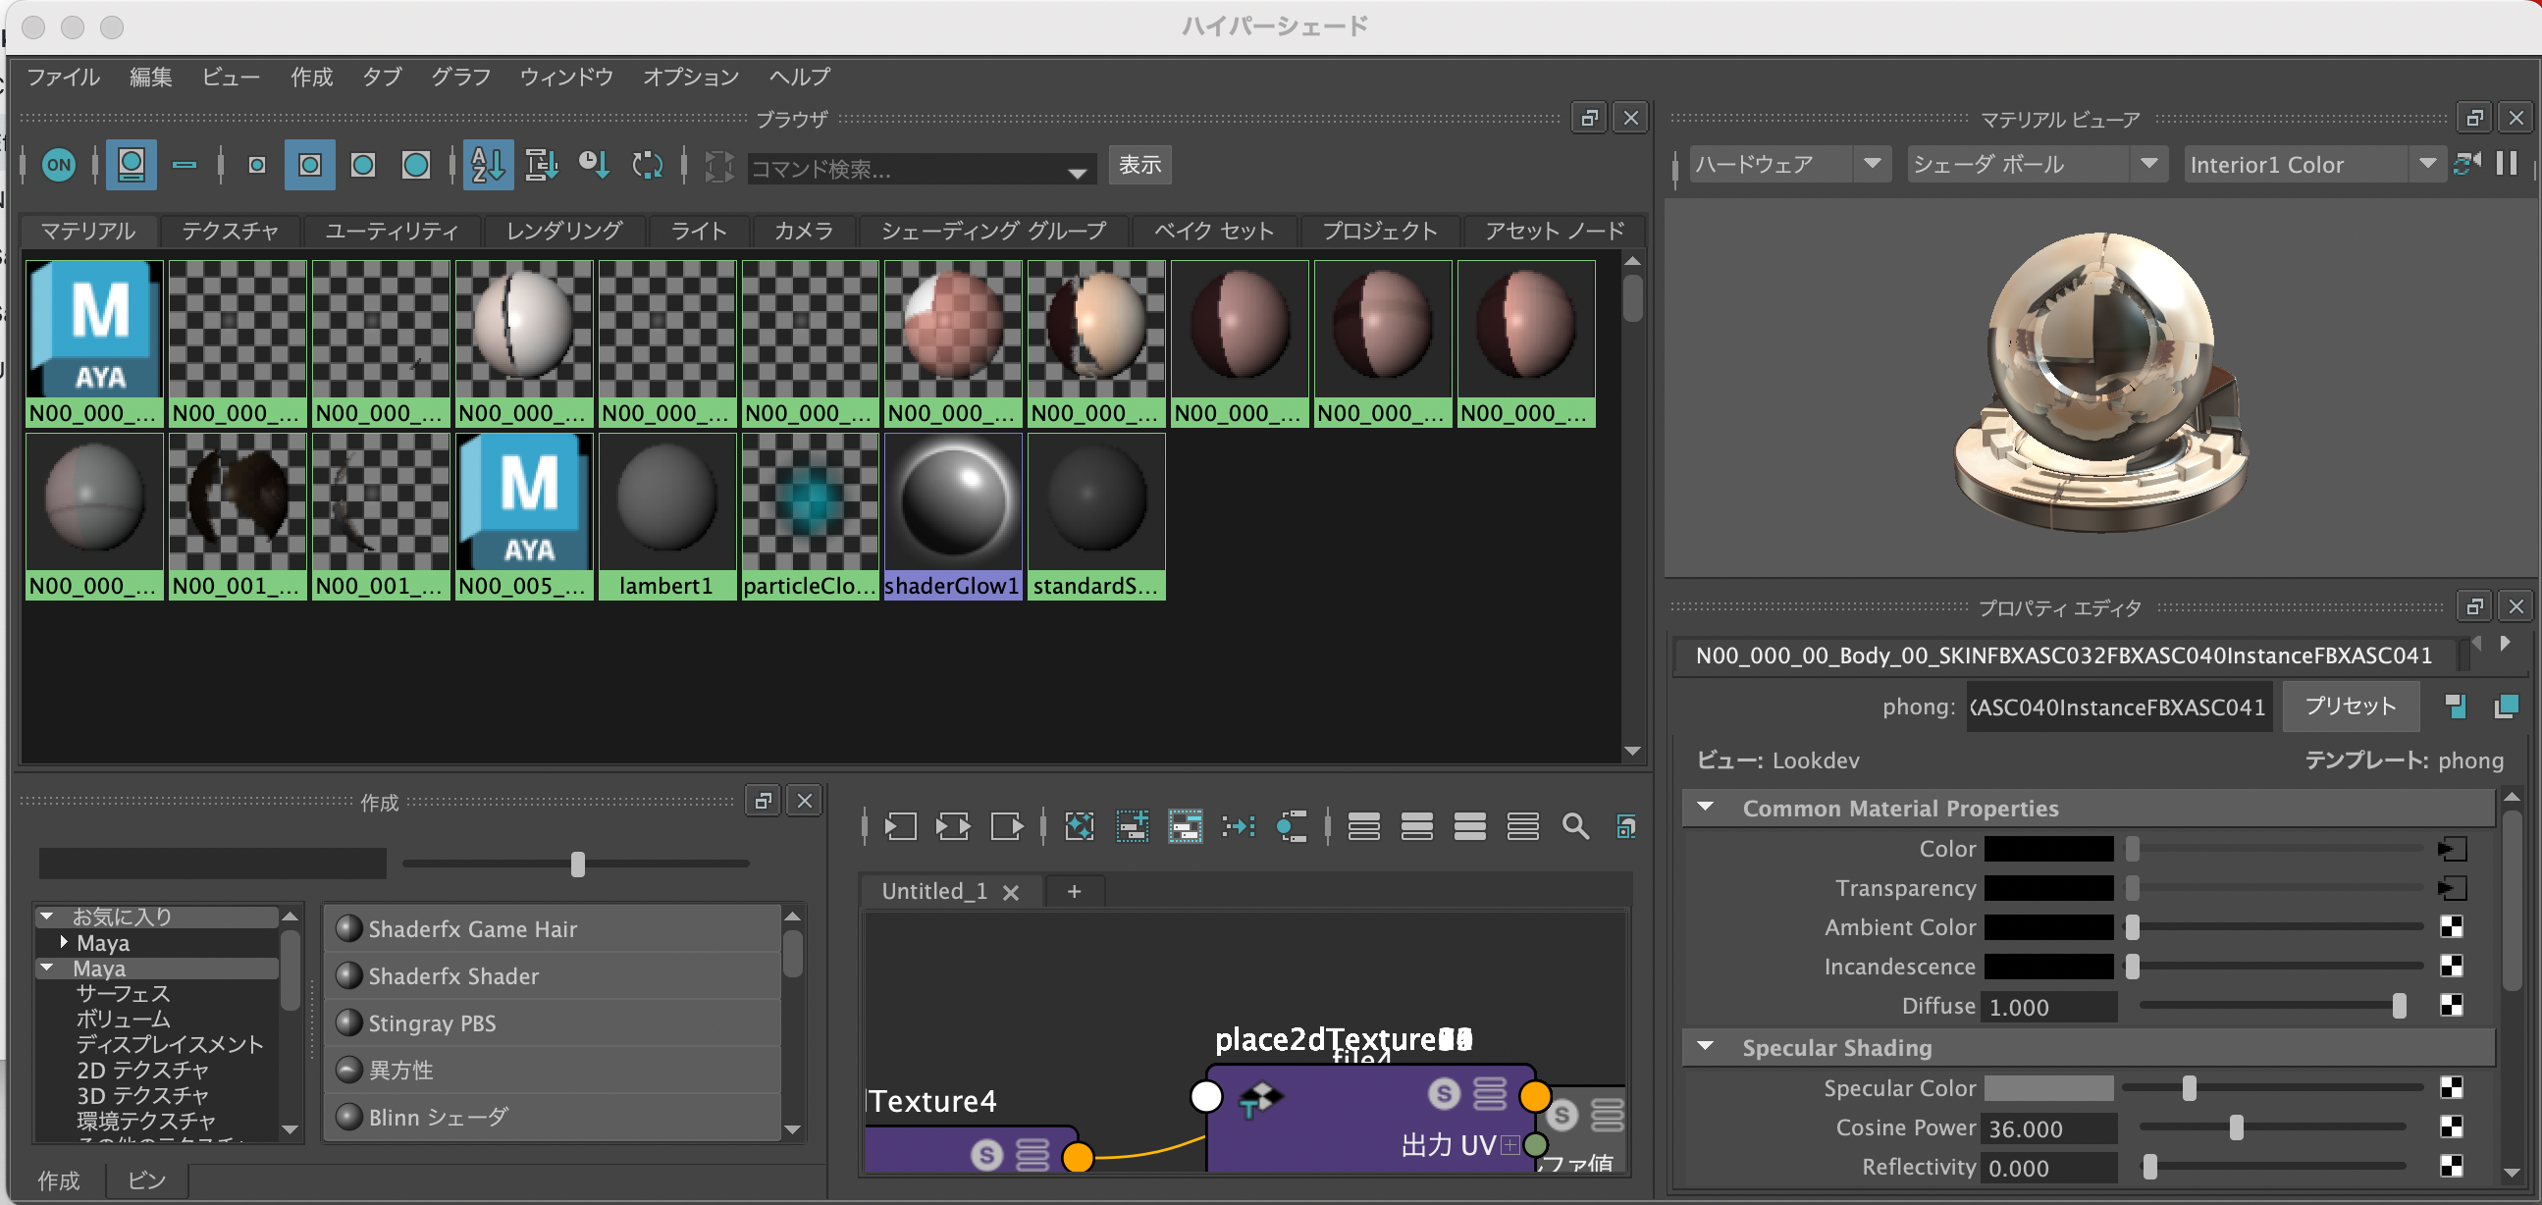Click the 表示 button next to command search
The height and width of the screenshot is (1205, 2542).
[x=1139, y=166]
